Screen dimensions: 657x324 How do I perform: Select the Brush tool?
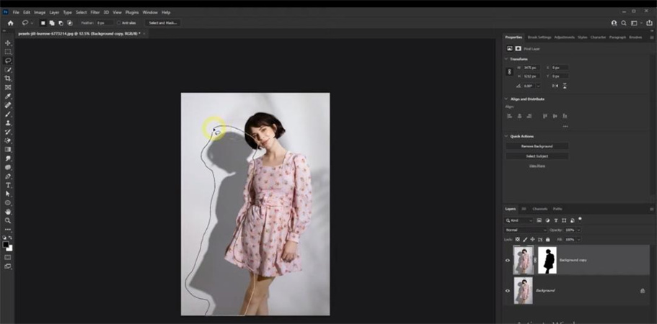8,114
